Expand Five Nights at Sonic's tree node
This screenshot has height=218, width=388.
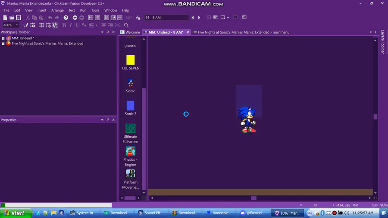tap(3, 44)
